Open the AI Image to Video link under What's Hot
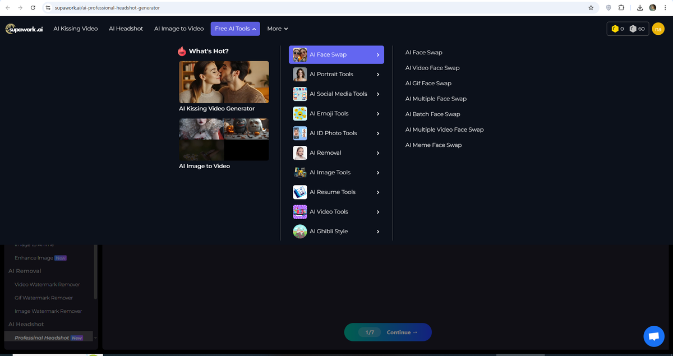673x356 pixels. [x=204, y=166]
